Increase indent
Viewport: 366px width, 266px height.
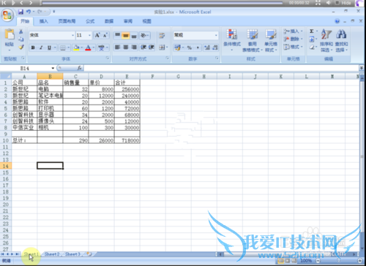click(152, 47)
